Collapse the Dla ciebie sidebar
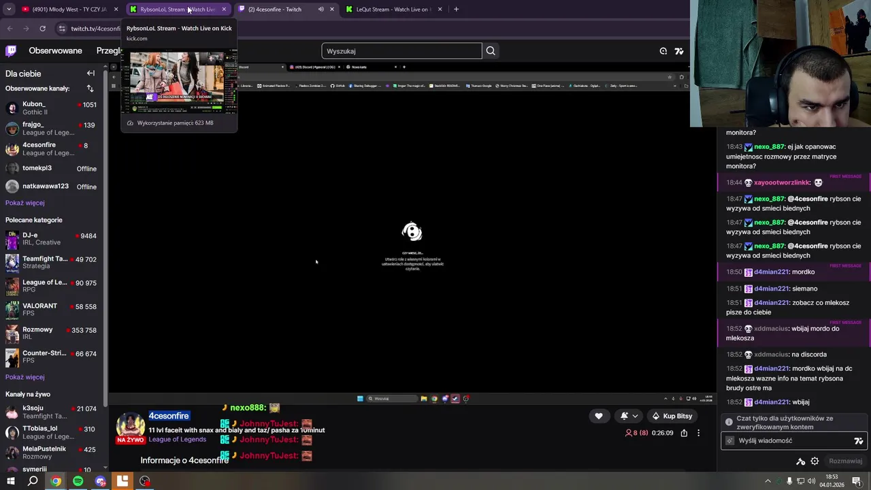The image size is (871, 490). pyautogui.click(x=91, y=73)
